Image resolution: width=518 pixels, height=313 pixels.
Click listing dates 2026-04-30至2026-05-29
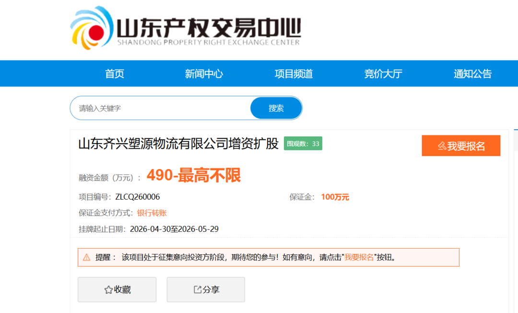tap(174, 229)
